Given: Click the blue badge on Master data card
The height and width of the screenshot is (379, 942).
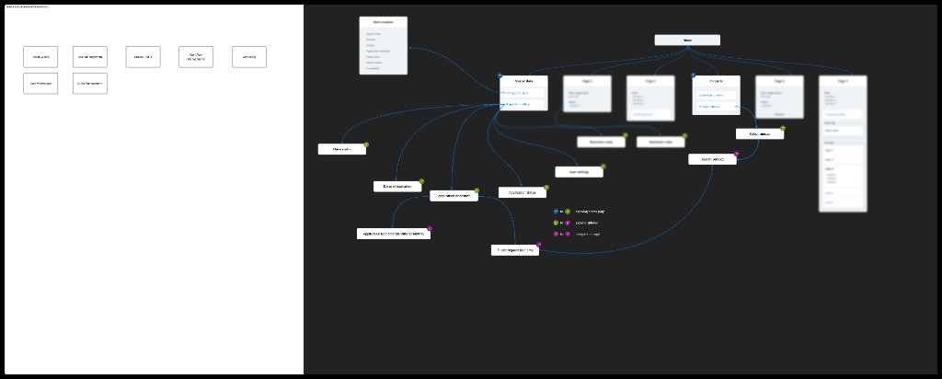Looking at the screenshot, I should coord(500,75).
